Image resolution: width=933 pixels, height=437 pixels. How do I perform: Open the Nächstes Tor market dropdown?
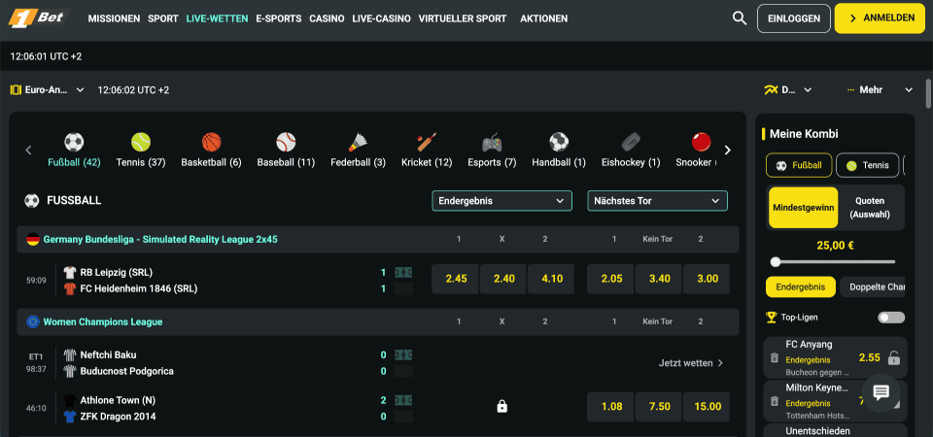[657, 201]
